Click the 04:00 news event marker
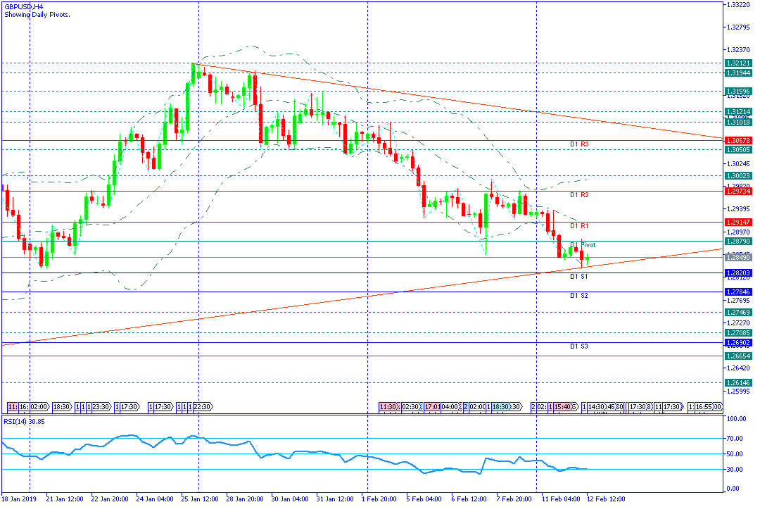 click(450, 406)
